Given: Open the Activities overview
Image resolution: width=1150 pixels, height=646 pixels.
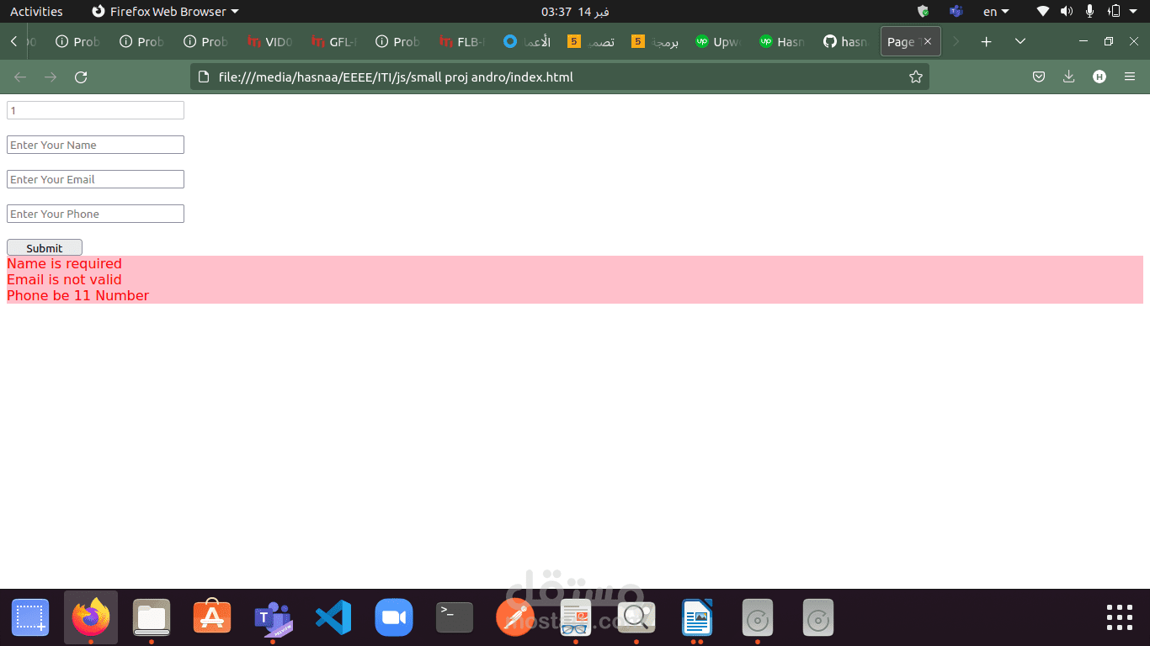Looking at the screenshot, I should (36, 12).
